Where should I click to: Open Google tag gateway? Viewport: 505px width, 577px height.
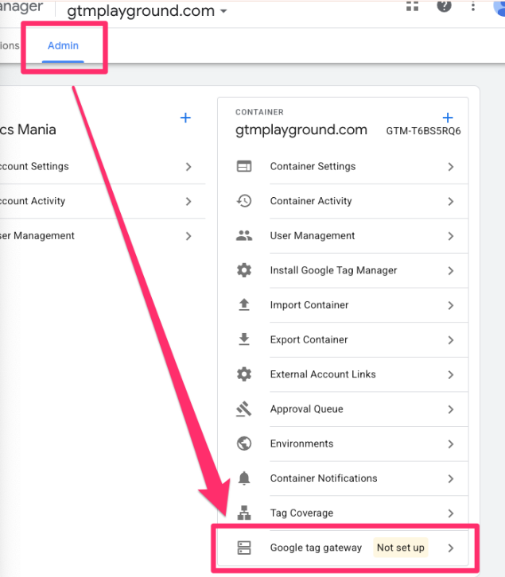click(343, 548)
